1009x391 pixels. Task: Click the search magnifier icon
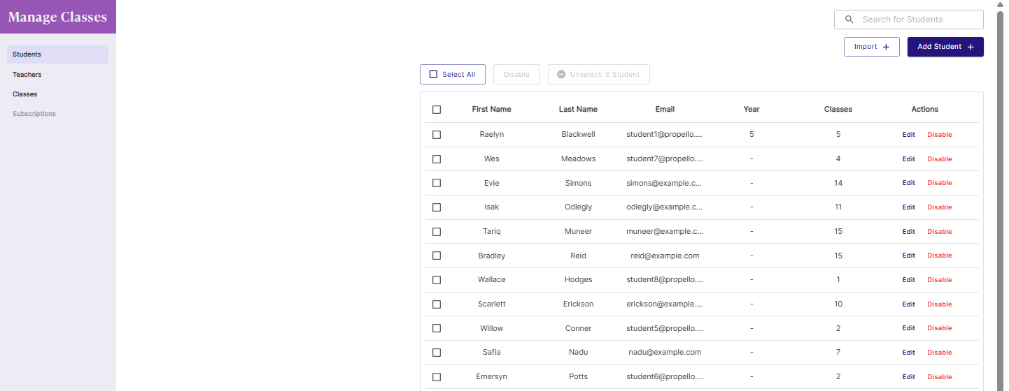849,20
